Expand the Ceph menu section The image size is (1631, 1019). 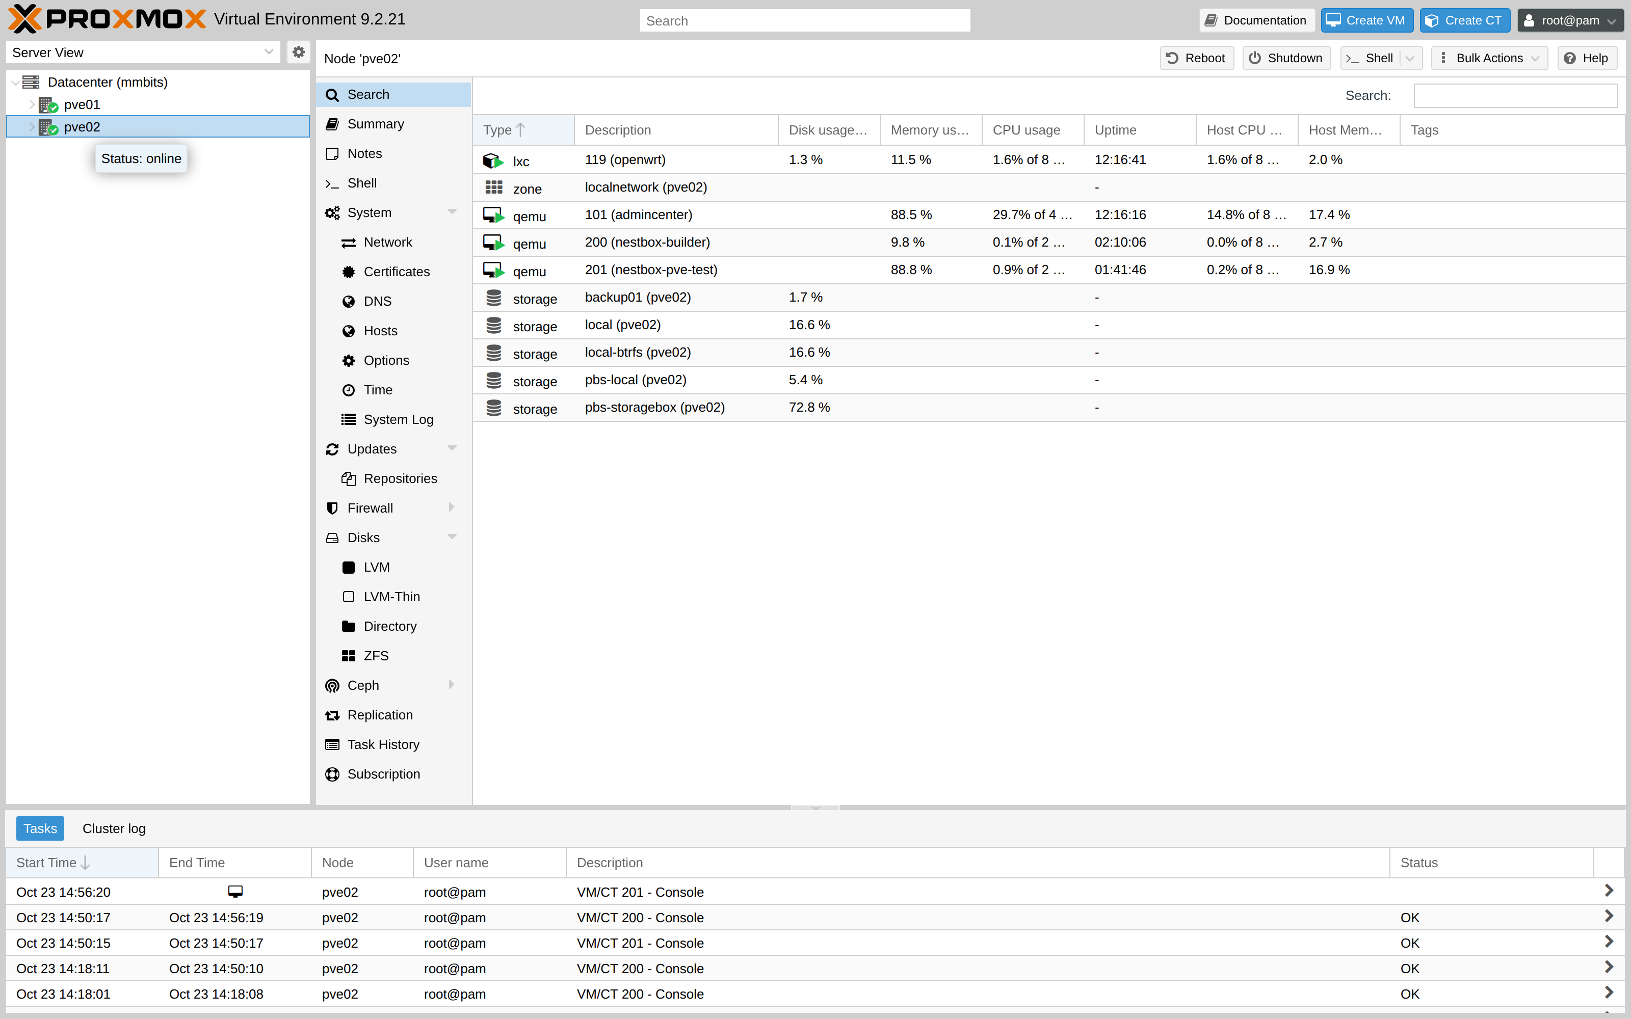click(452, 685)
